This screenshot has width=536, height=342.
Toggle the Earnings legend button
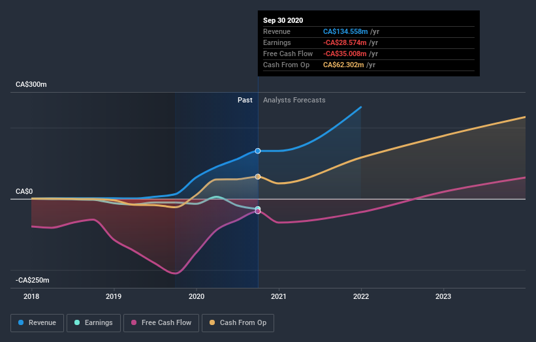coord(93,323)
